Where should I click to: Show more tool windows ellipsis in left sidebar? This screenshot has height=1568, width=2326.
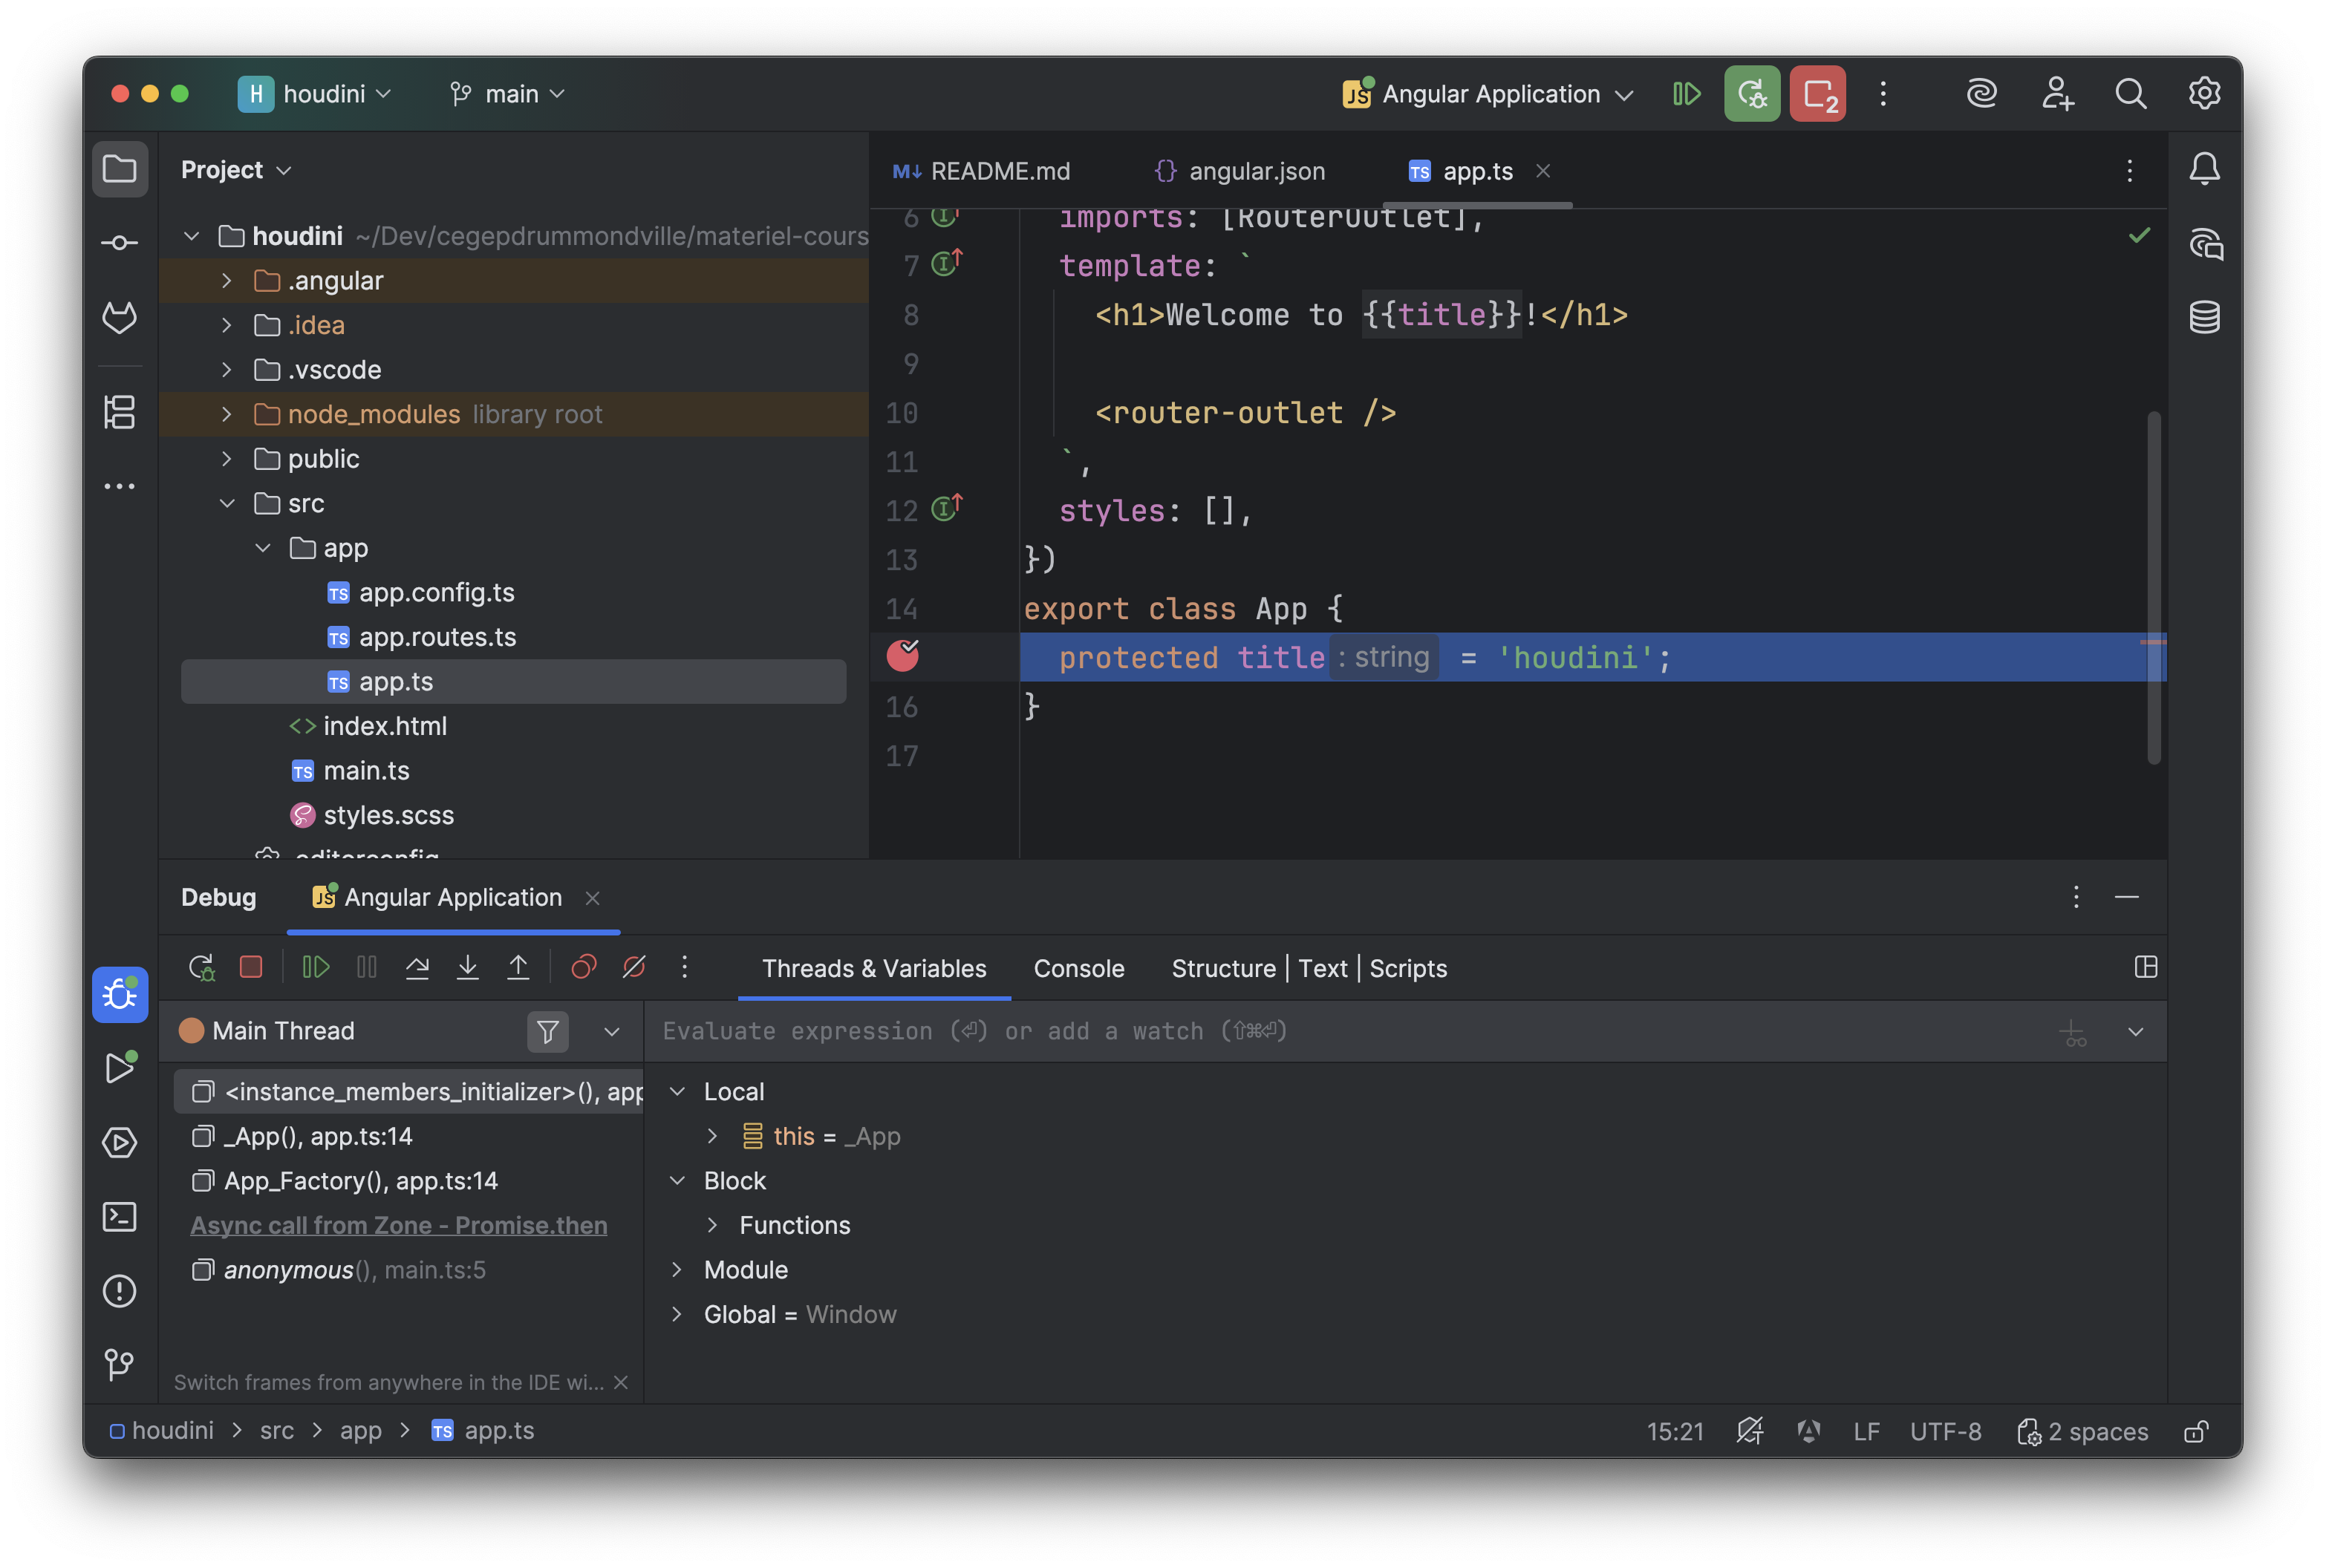point(119,486)
